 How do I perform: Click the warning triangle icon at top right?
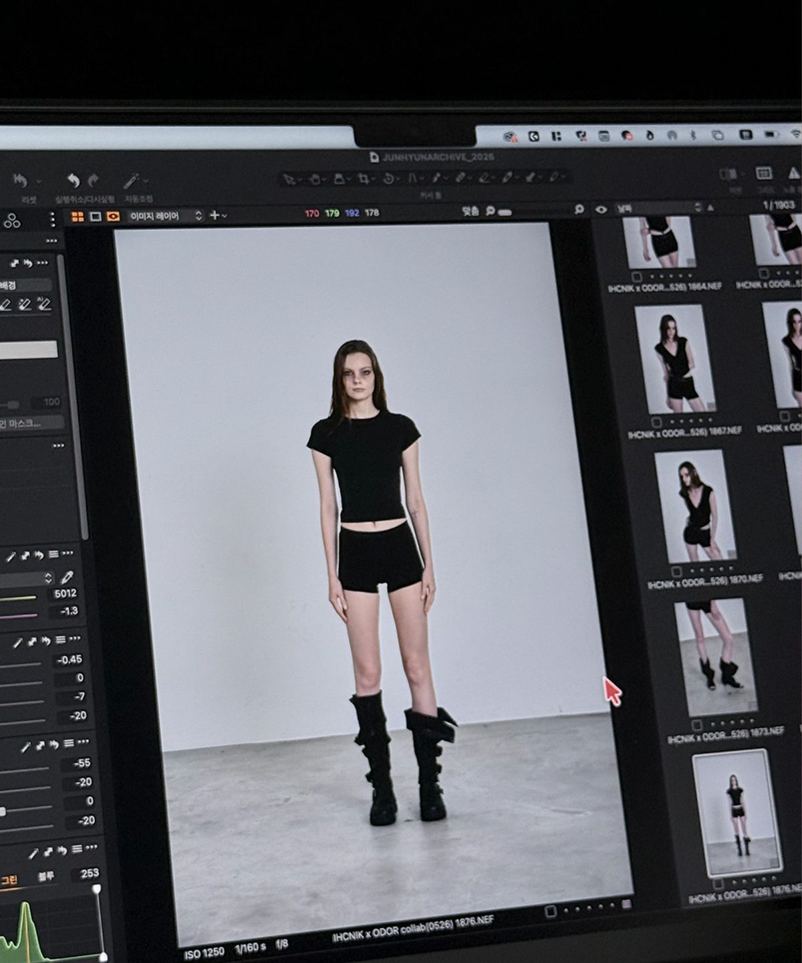pyautogui.click(x=794, y=173)
